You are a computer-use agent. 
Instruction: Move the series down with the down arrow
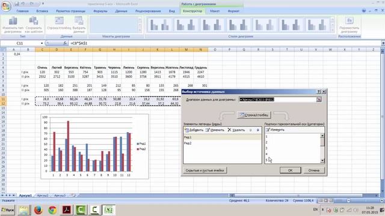point(258,130)
